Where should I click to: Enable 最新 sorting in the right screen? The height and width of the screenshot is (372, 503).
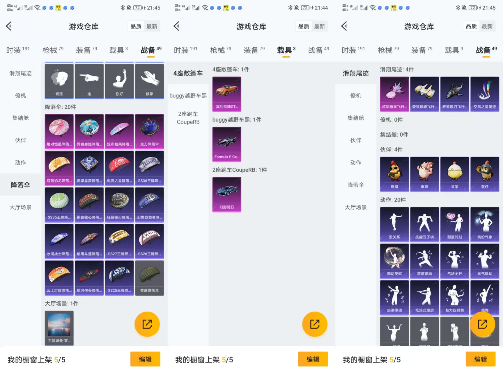click(x=487, y=26)
